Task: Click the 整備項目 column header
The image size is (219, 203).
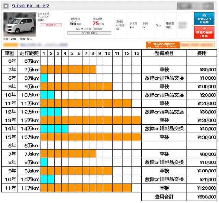Action: pos(164,53)
